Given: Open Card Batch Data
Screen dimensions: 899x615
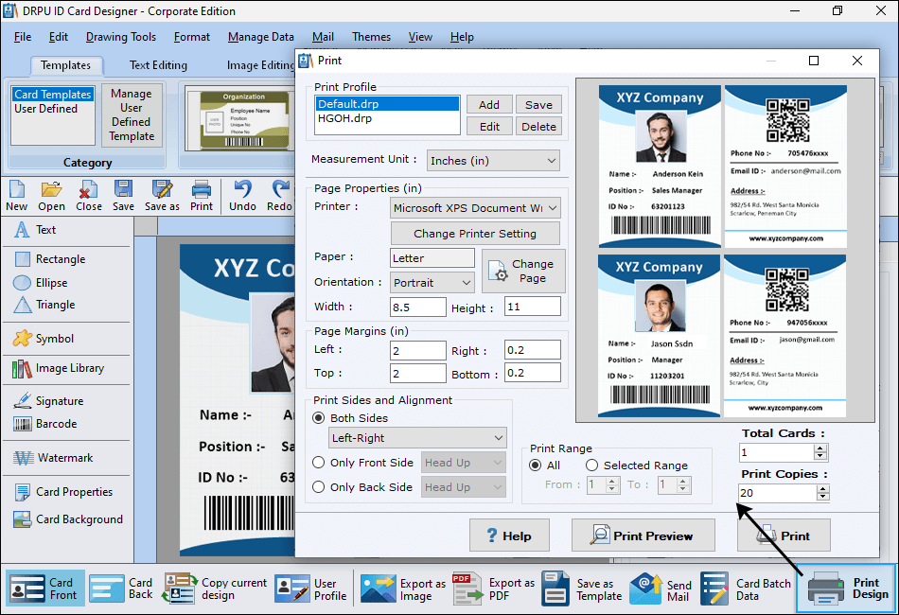Looking at the screenshot, I should (746, 589).
